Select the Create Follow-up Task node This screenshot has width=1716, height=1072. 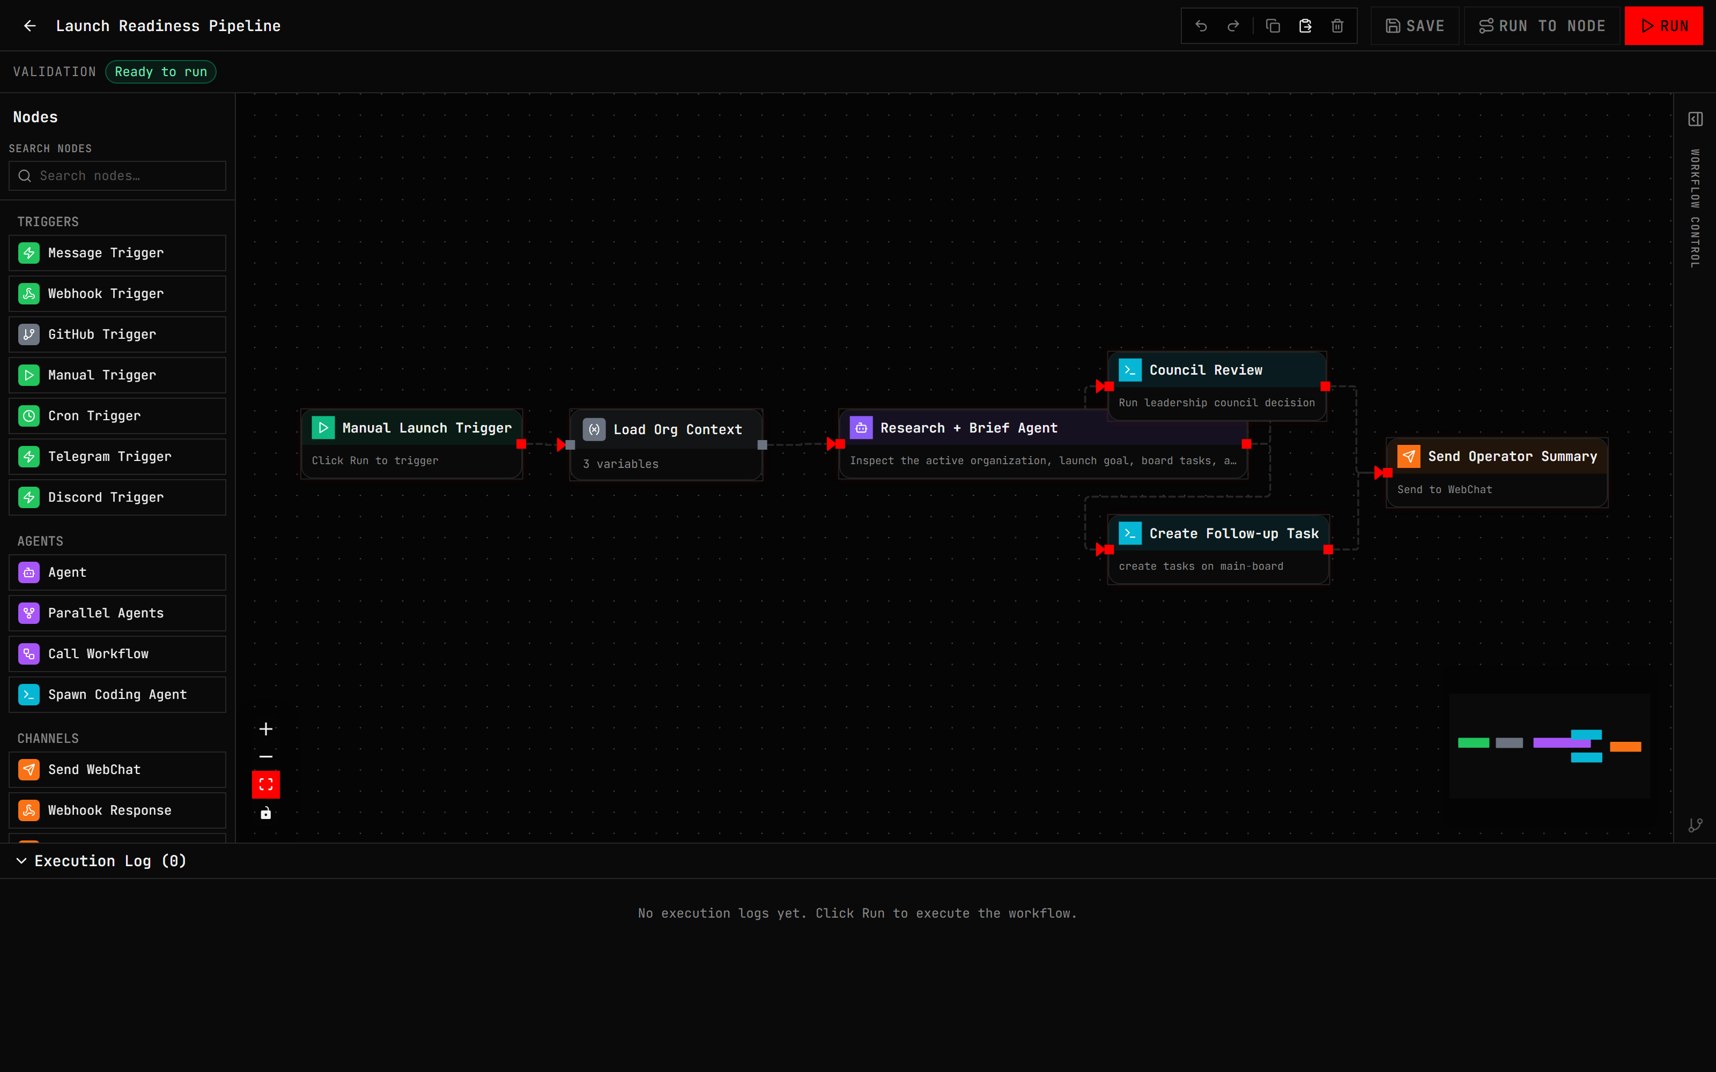pyautogui.click(x=1218, y=549)
